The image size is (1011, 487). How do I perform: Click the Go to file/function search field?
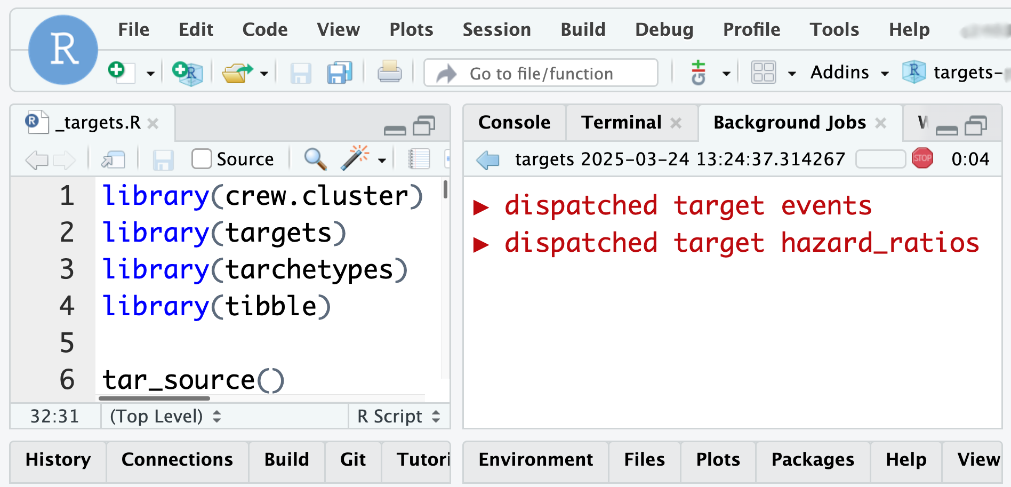click(541, 73)
